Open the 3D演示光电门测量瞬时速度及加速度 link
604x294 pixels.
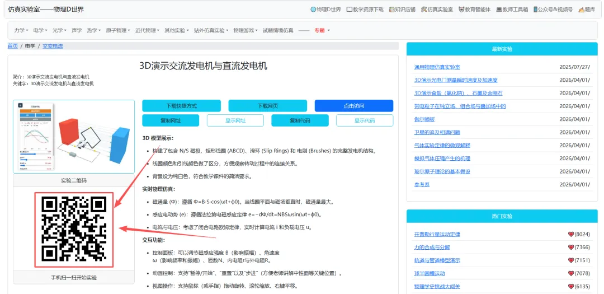(x=456, y=80)
